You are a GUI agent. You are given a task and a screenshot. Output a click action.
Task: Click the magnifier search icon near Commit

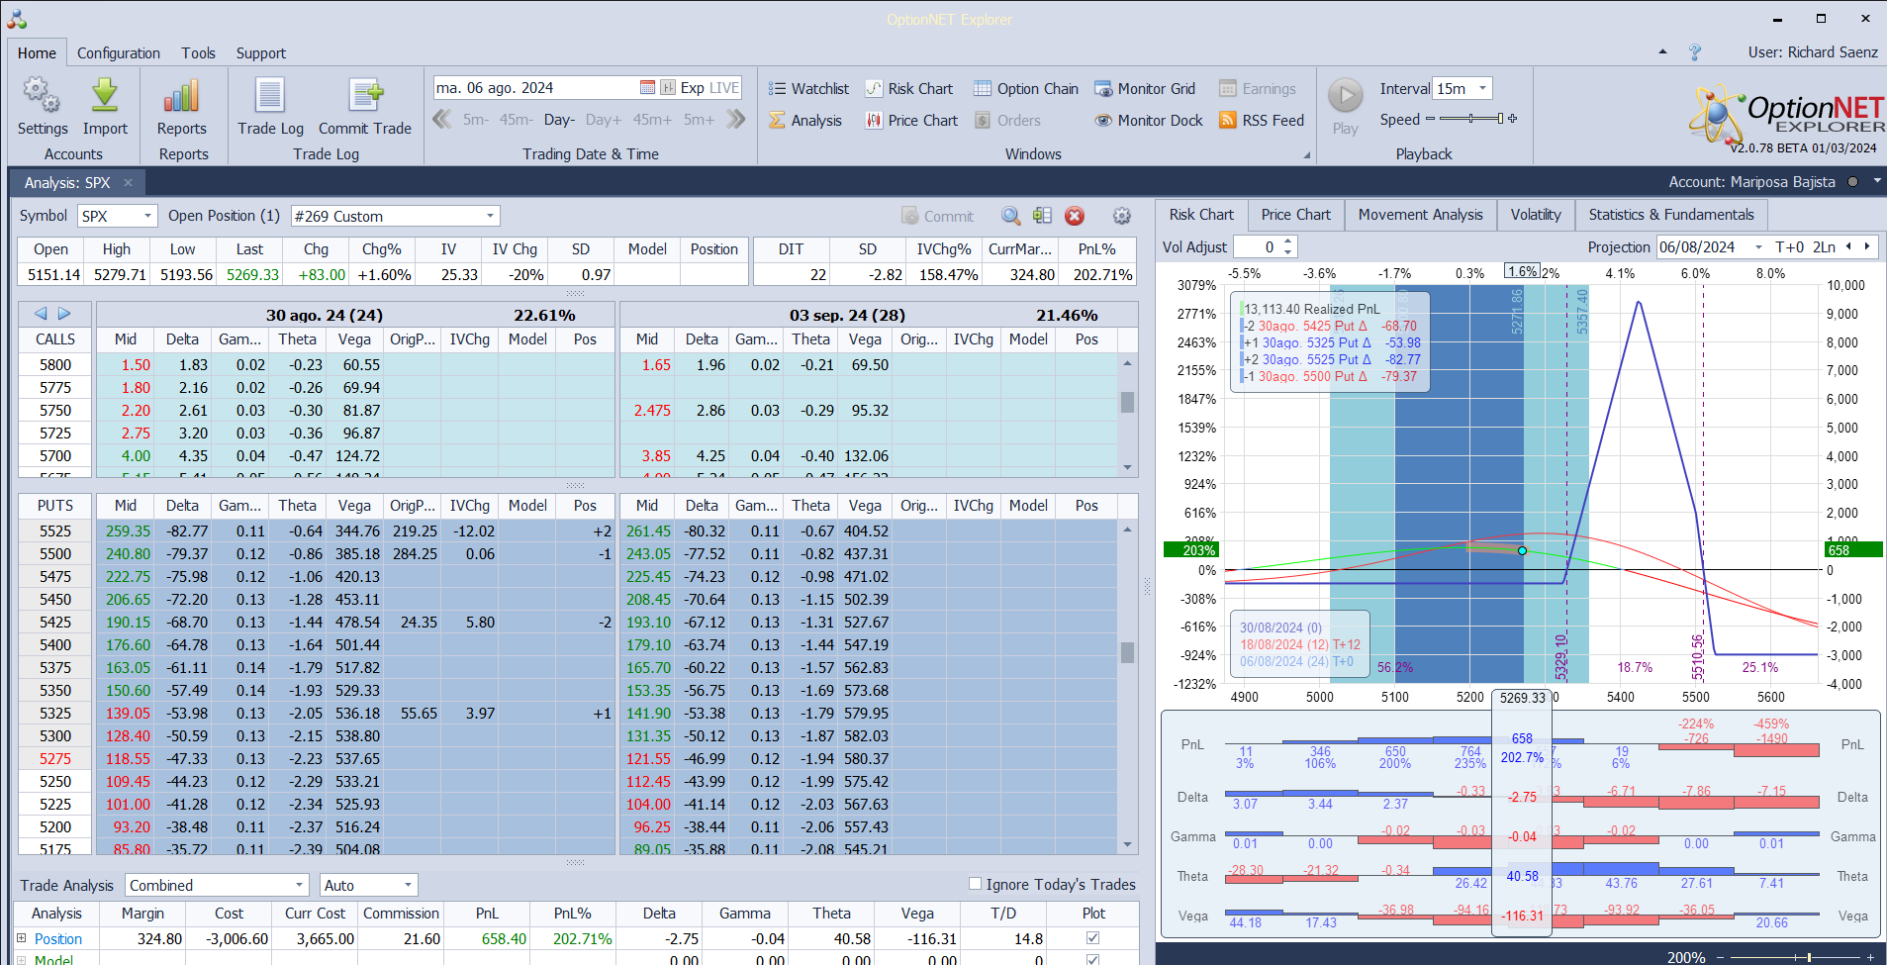[x=1010, y=216]
